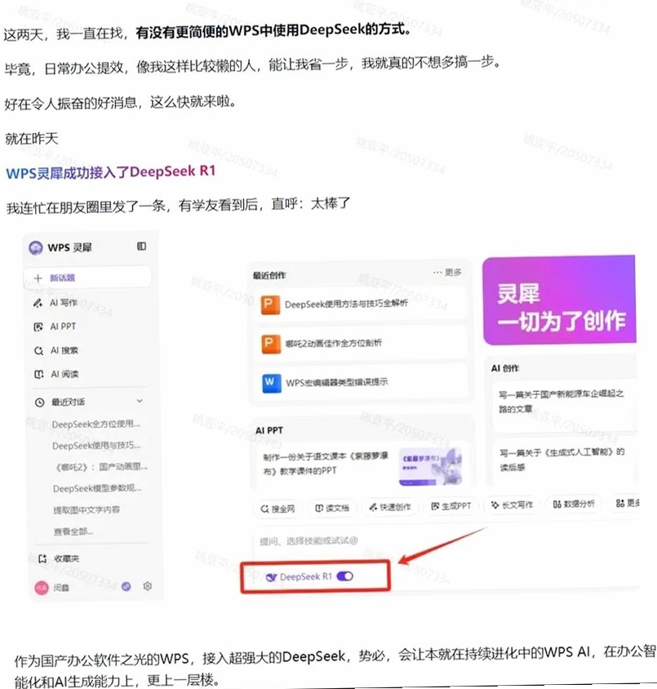Click the 最近对话 clock icon
Viewport: 657px width, 689px height.
pyautogui.click(x=39, y=402)
